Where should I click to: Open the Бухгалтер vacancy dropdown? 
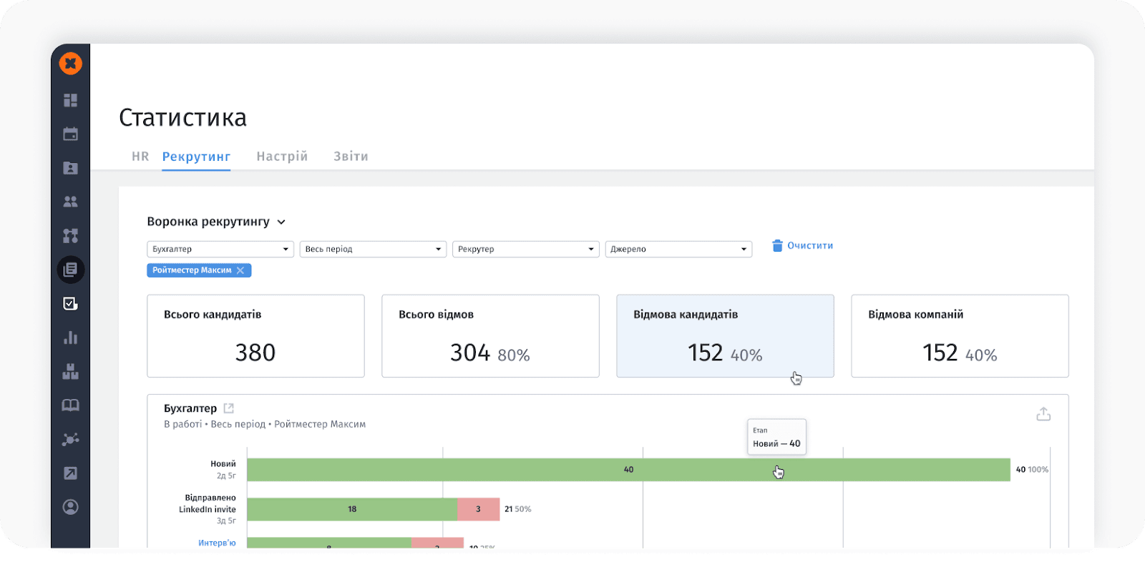pos(220,249)
